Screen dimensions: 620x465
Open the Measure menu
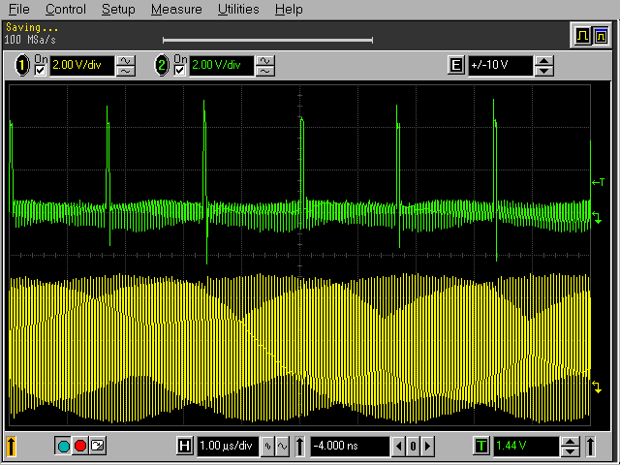coord(176,9)
